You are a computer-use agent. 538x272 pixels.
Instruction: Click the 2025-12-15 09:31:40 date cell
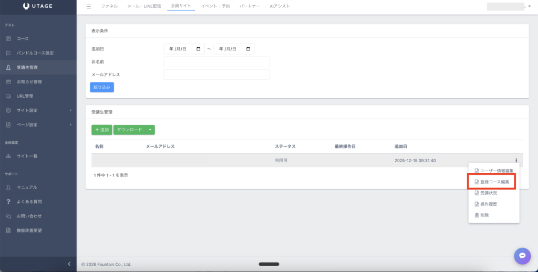click(x=415, y=161)
